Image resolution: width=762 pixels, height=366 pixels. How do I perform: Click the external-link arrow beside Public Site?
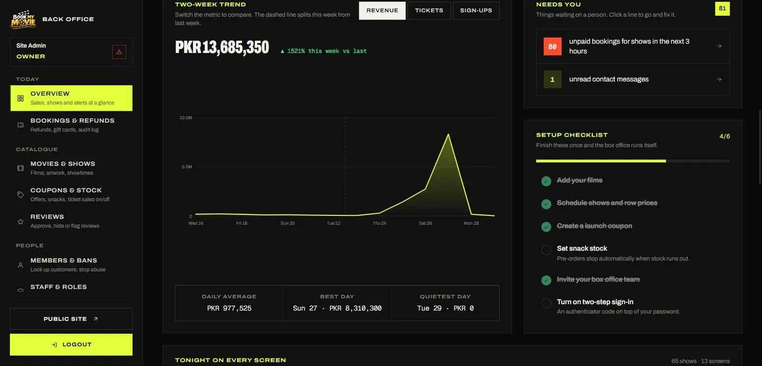(96, 319)
